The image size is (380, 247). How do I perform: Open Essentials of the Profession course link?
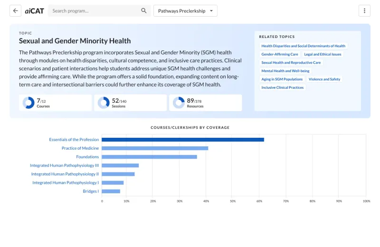tap(74, 140)
